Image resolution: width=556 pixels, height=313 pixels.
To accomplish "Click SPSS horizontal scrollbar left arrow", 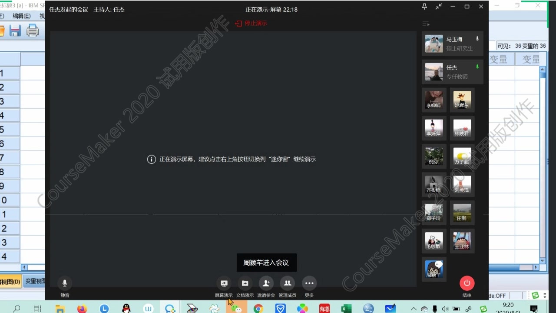I will tap(24, 268).
